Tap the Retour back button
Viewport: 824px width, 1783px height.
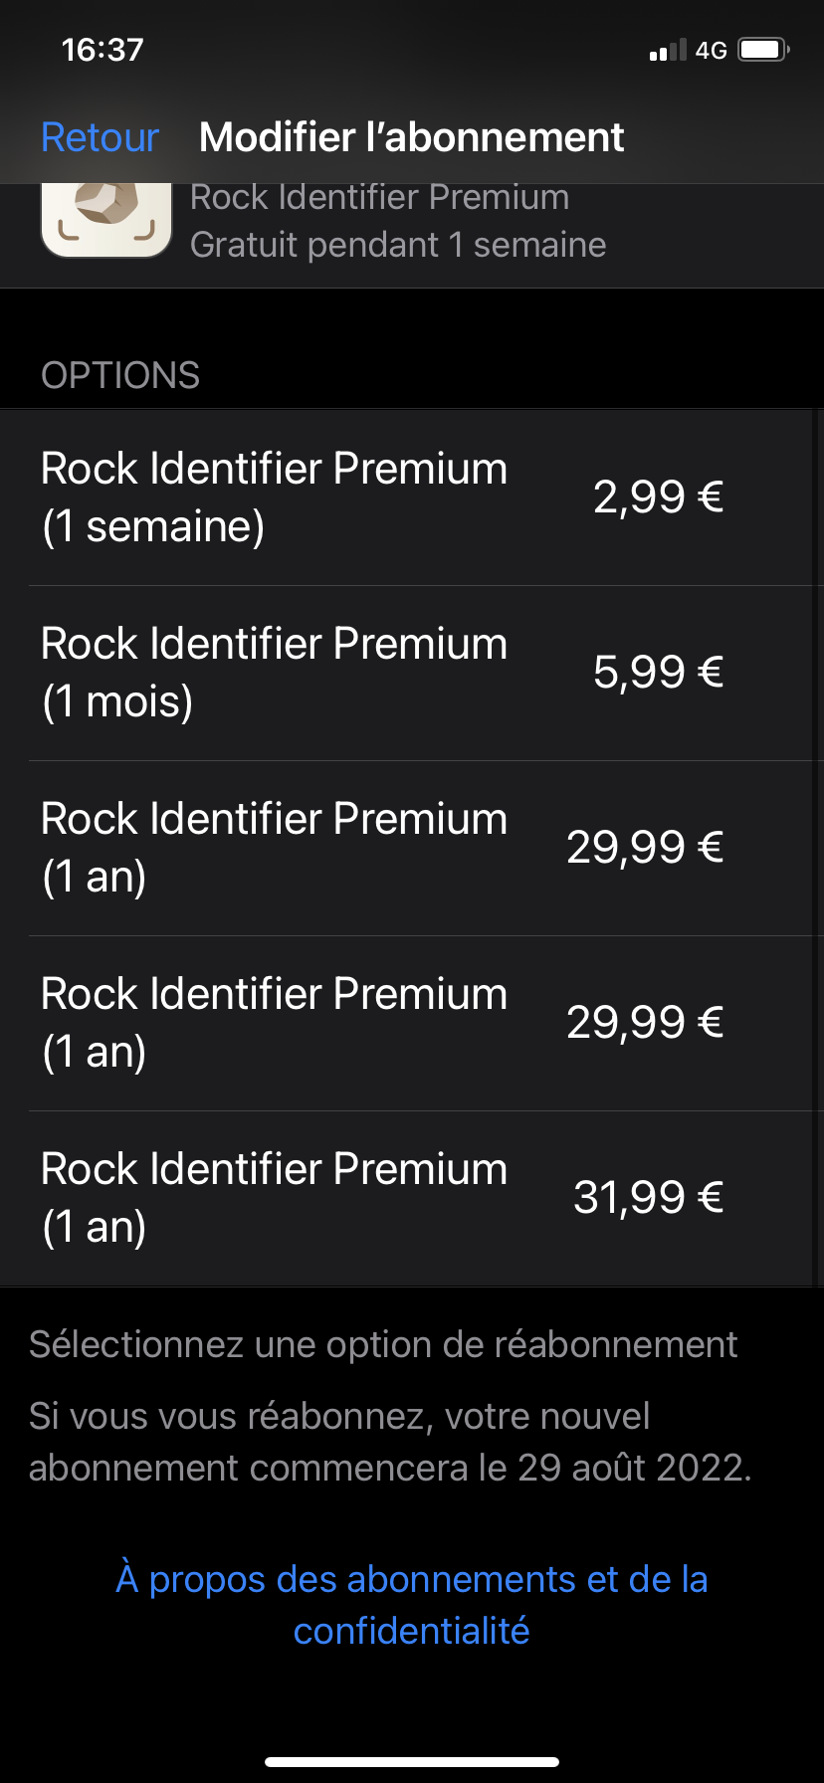point(100,137)
